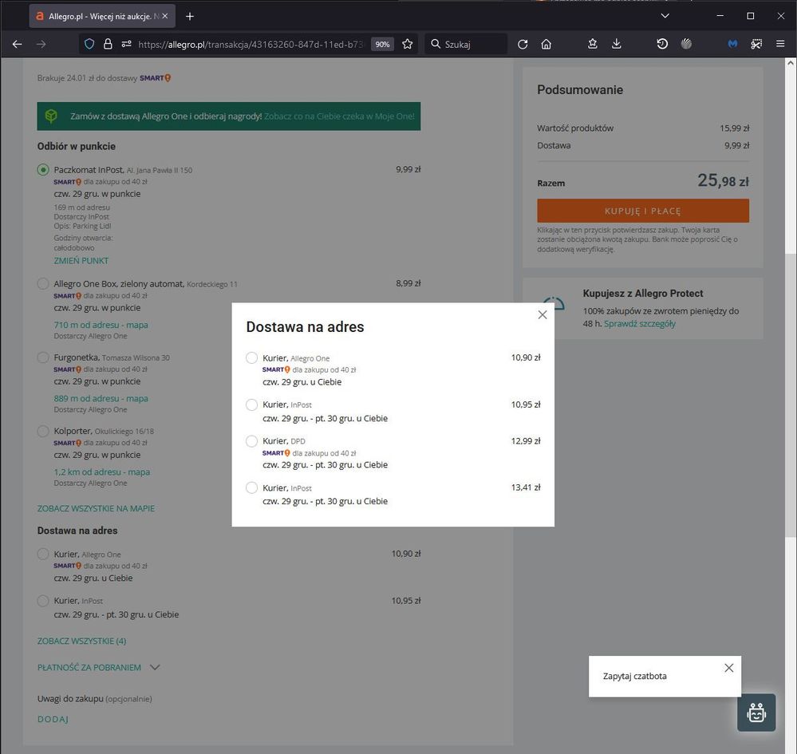Click the tray upload icon next to home

593,44
